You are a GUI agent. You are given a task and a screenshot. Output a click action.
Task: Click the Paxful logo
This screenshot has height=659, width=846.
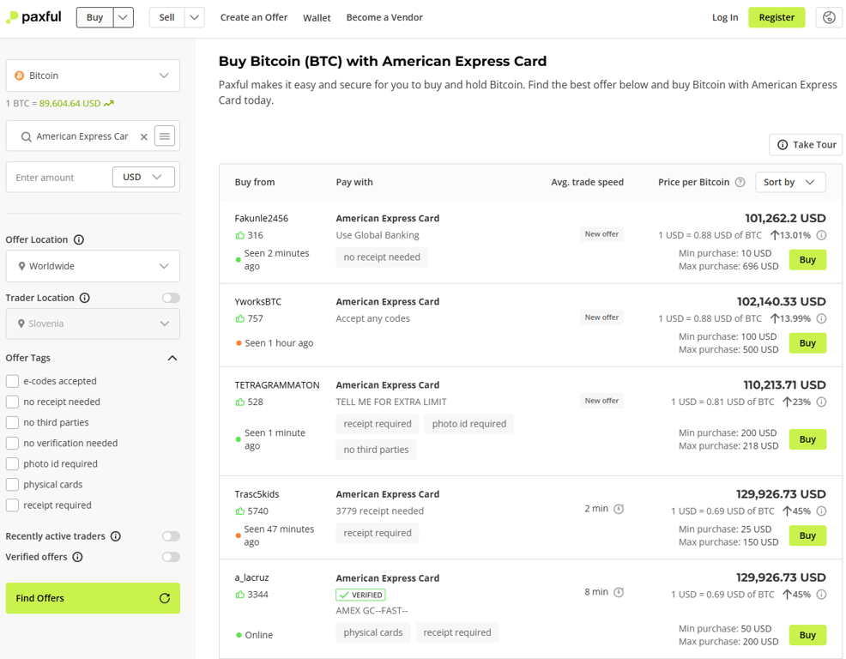pyautogui.click(x=33, y=17)
